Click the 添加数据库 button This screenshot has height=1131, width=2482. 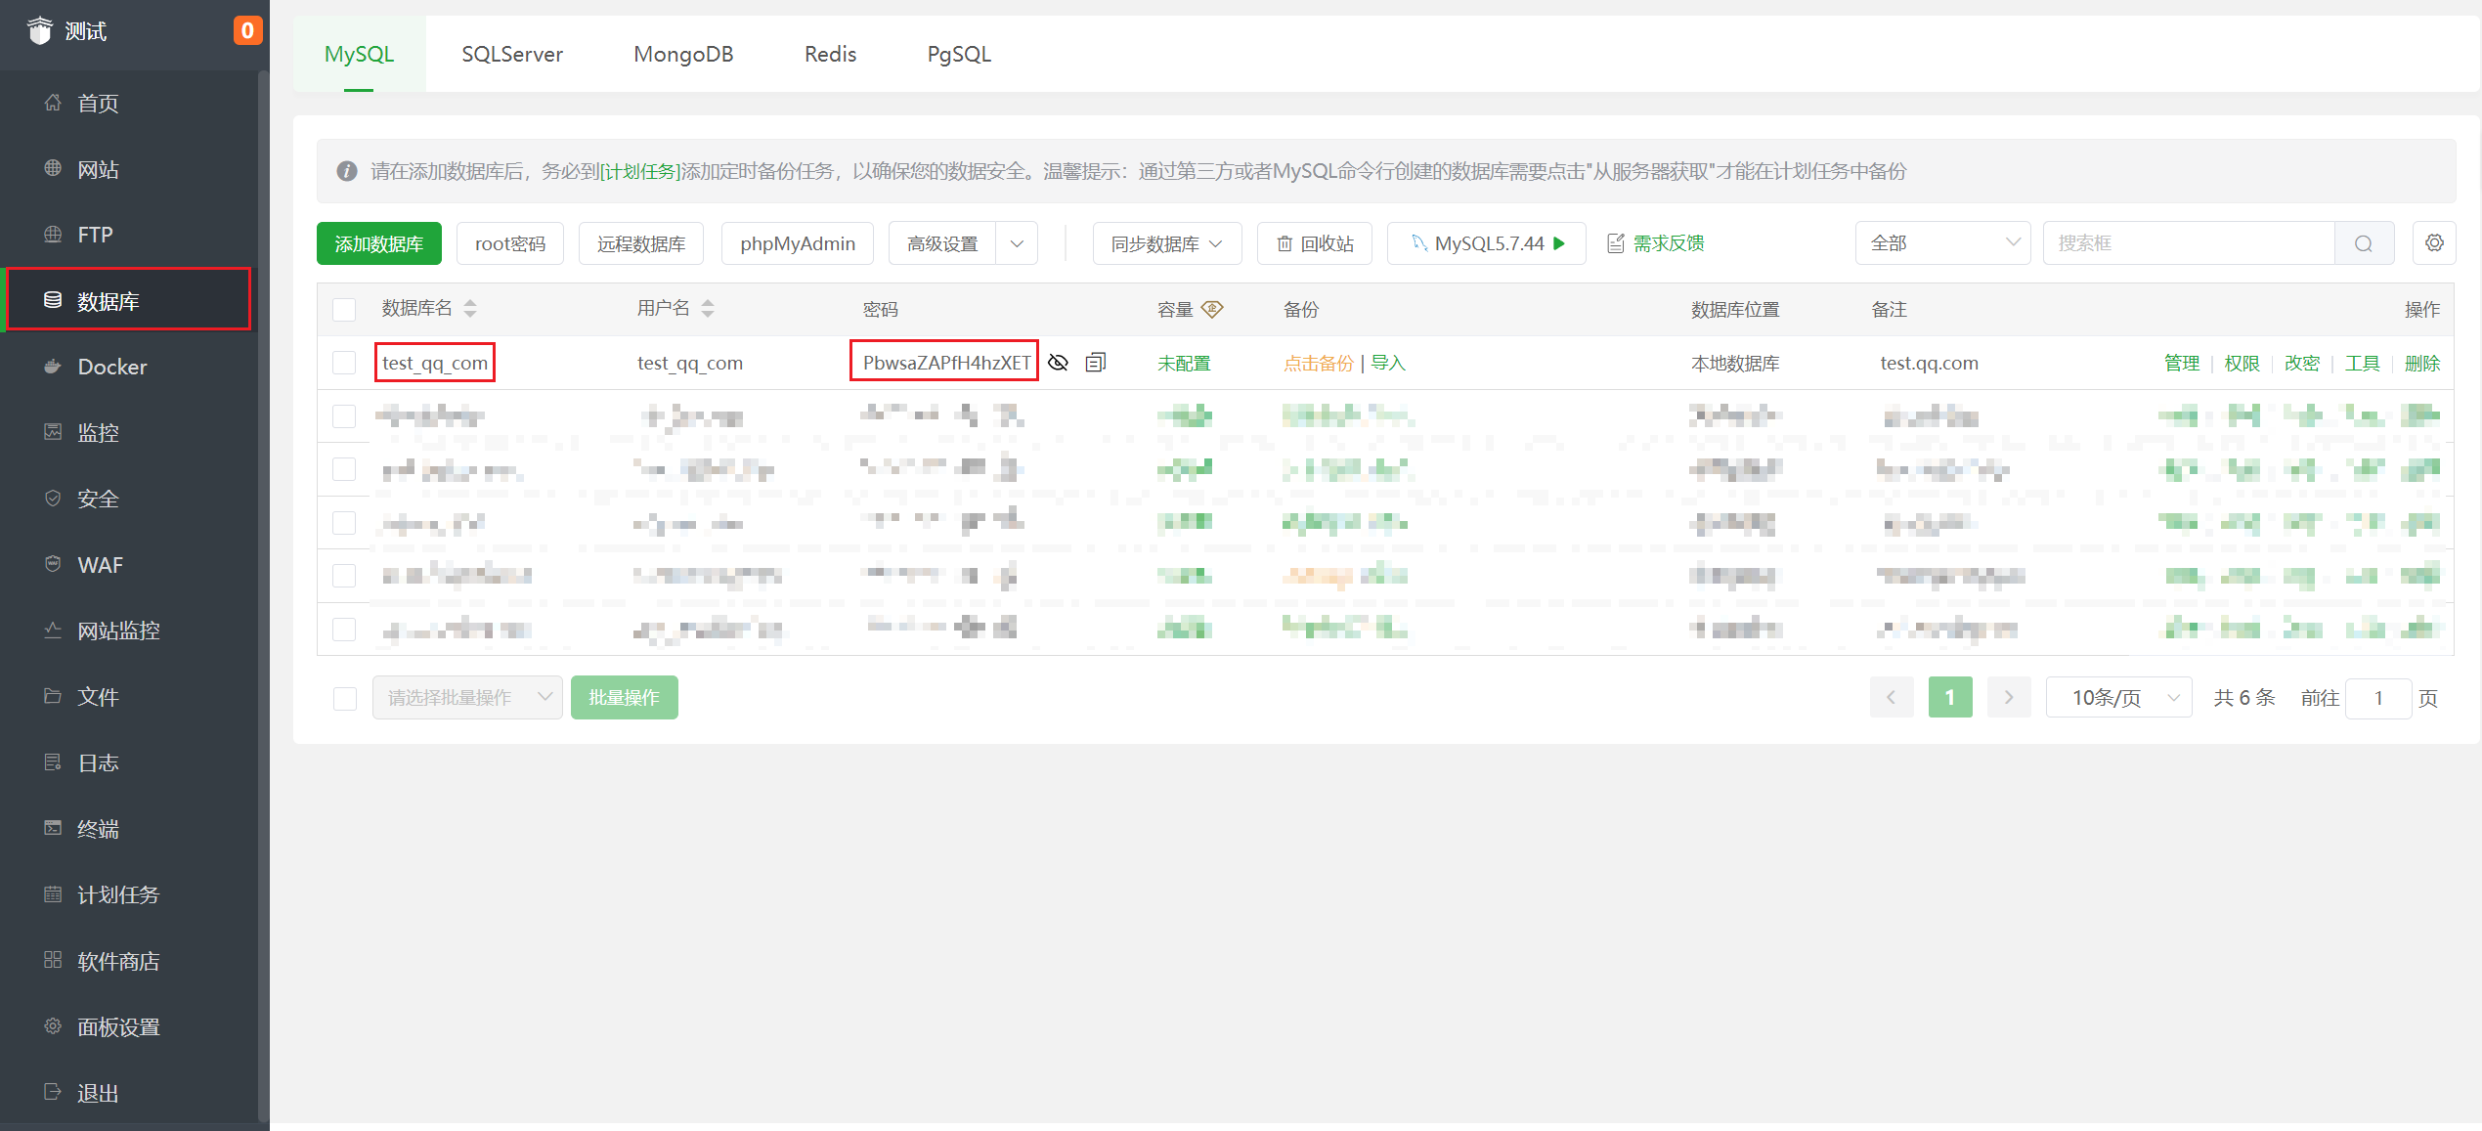(x=379, y=243)
